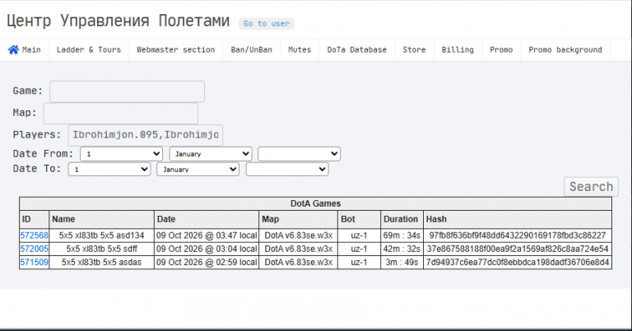
Task: Open game ID 572568 link
Action: 35,235
